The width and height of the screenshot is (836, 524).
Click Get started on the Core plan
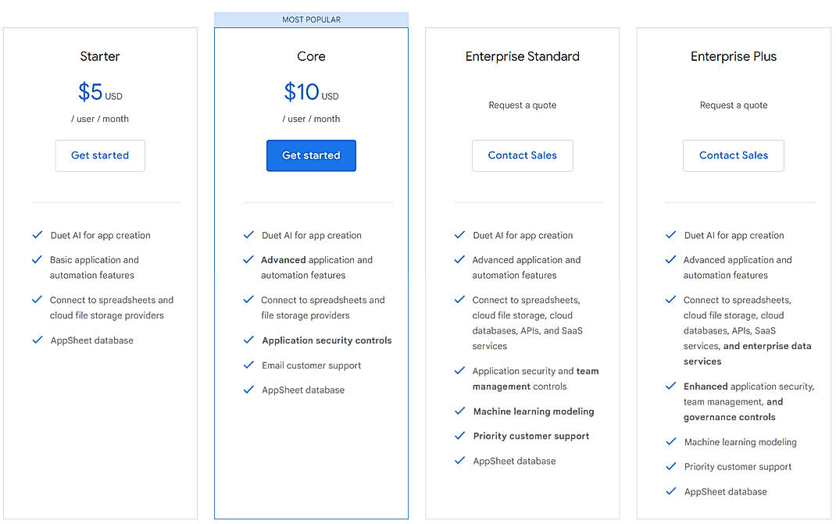tap(311, 155)
